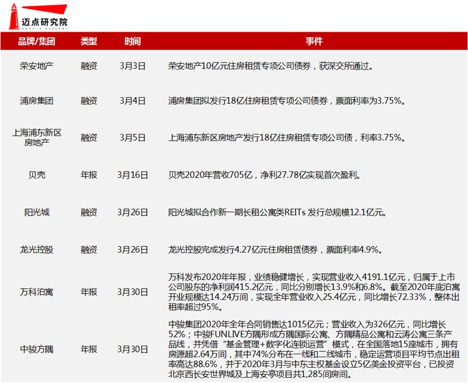Click the date 3月5日

pos(133,138)
